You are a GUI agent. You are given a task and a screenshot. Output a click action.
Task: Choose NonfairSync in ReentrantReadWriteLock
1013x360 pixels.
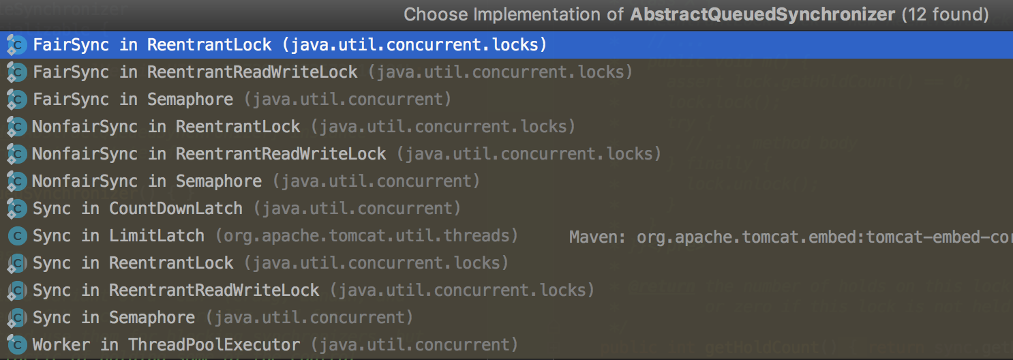[507, 154]
